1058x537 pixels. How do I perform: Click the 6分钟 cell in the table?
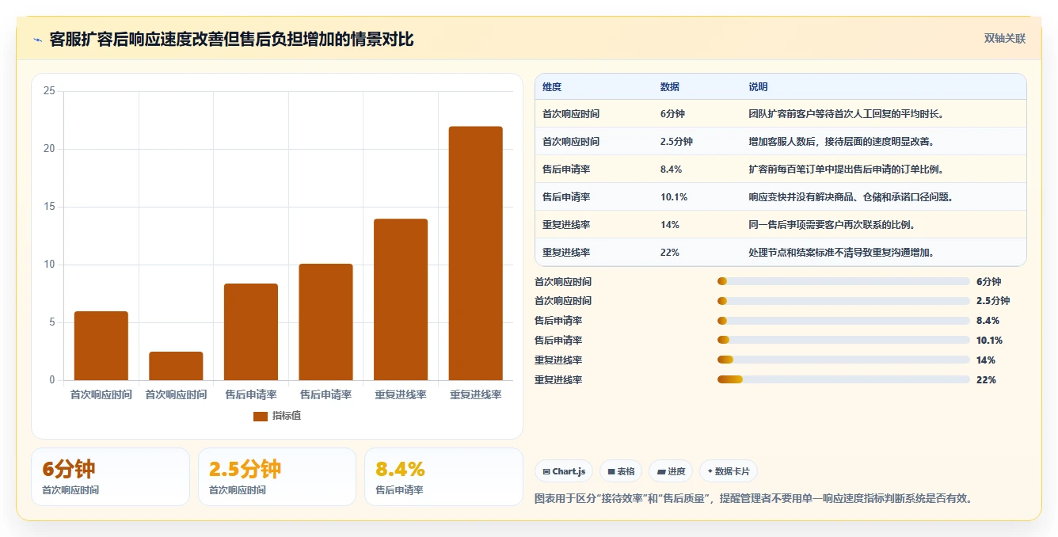[672, 114]
